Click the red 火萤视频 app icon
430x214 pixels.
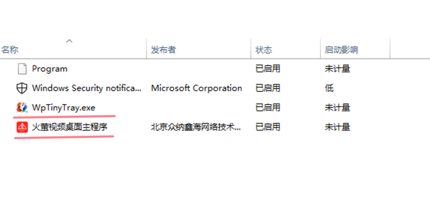click(x=22, y=127)
